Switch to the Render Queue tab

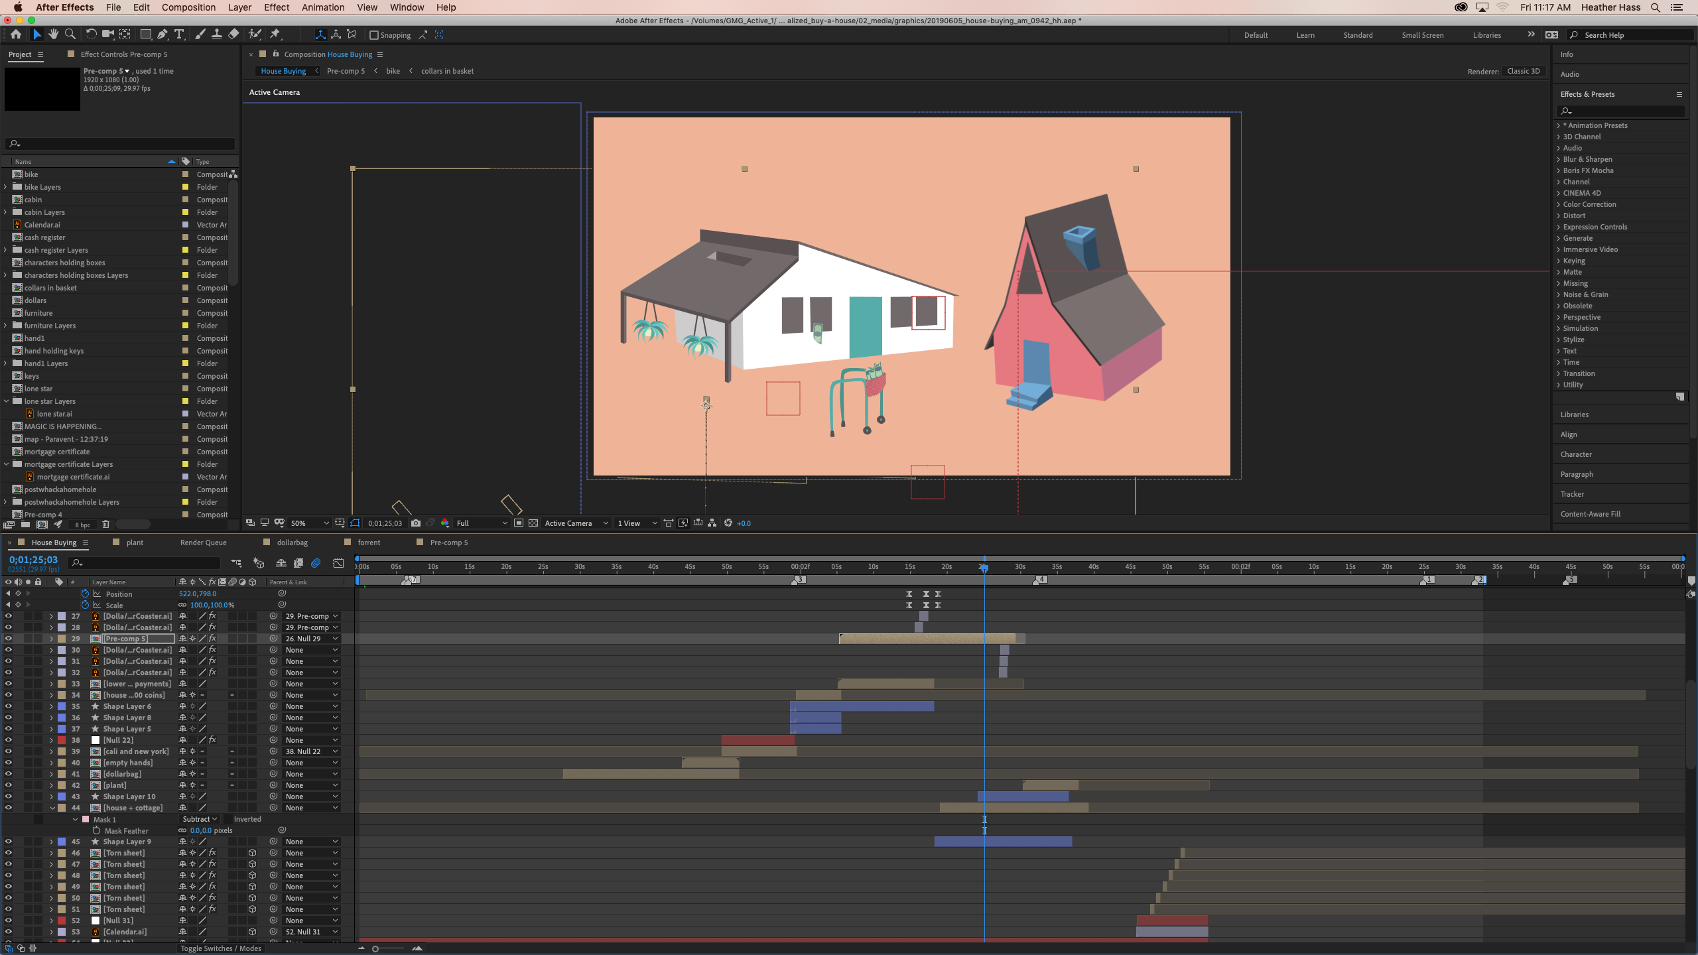pyautogui.click(x=203, y=542)
